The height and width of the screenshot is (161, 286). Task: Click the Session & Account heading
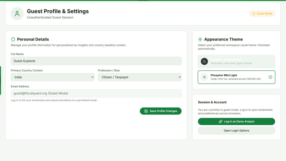pyautogui.click(x=212, y=102)
